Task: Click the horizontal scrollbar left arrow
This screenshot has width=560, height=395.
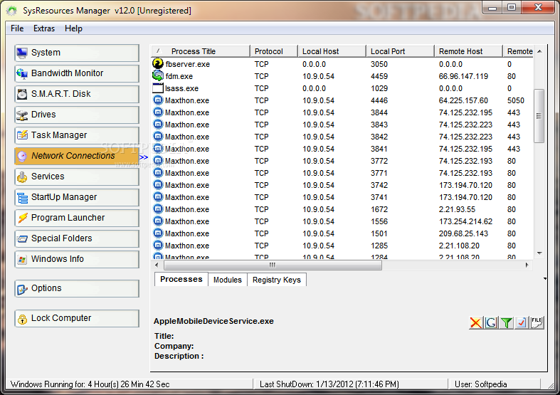Action: tap(157, 265)
